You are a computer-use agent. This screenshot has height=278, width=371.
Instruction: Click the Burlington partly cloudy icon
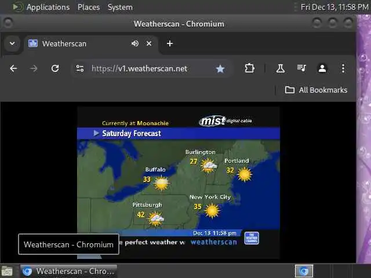point(209,165)
